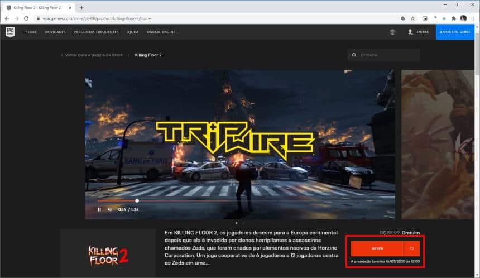Open NOVIDADES in the top navigation
Viewport: 480px width, 278px height.
[55, 32]
